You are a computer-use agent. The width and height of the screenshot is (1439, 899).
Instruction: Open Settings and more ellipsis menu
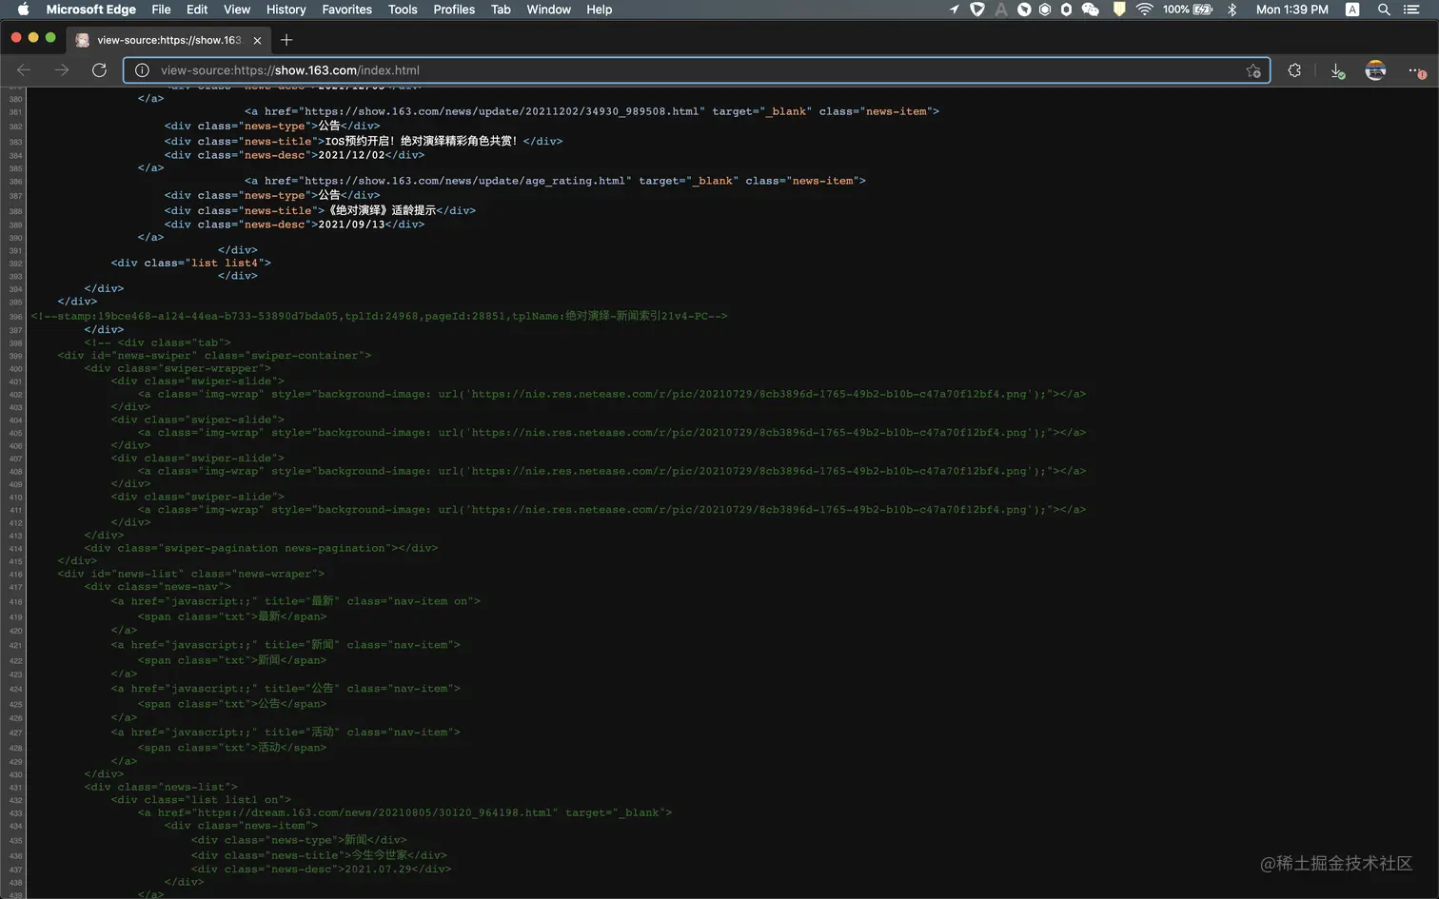click(x=1416, y=70)
